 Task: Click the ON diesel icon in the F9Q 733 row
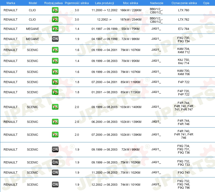coord(55,162)
